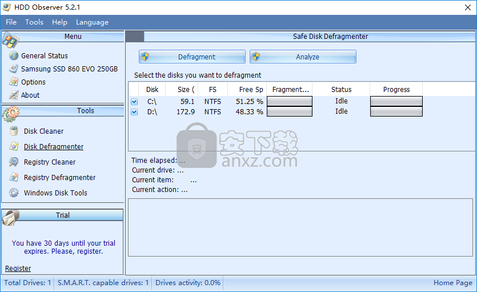The width and height of the screenshot is (477, 292).
Task: Click inside the empty log box
Action: point(300,227)
